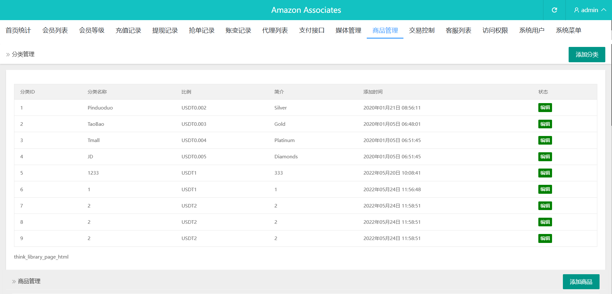The width and height of the screenshot is (612, 294).
Task: Edit the Pinduoduo category row
Action: pyautogui.click(x=545, y=108)
